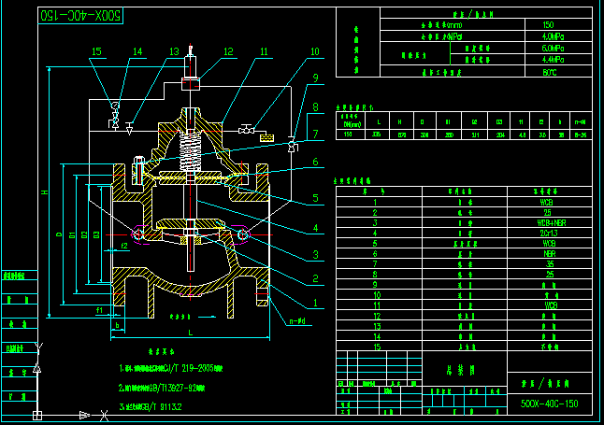Image resolution: width=604 pixels, height=425 pixels.
Task: Select the 2Cr13 material cell
Action: click(549, 234)
